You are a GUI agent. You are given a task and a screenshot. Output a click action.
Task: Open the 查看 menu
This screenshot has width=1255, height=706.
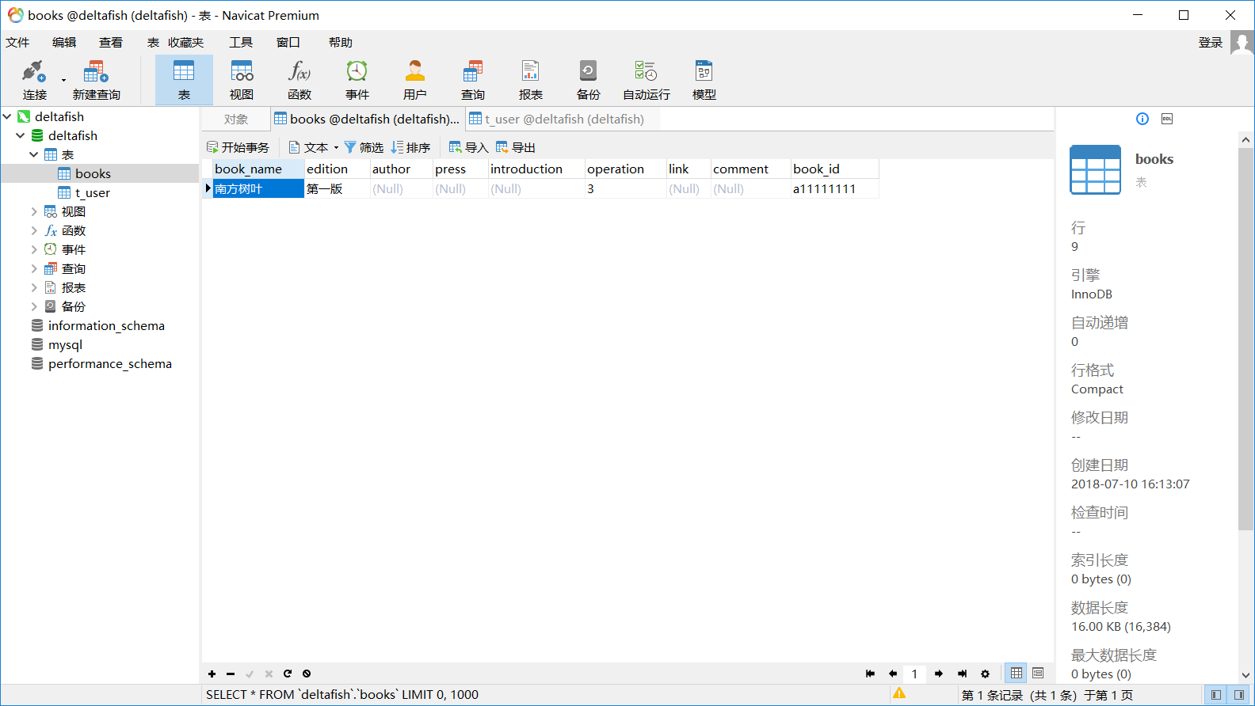click(x=111, y=43)
